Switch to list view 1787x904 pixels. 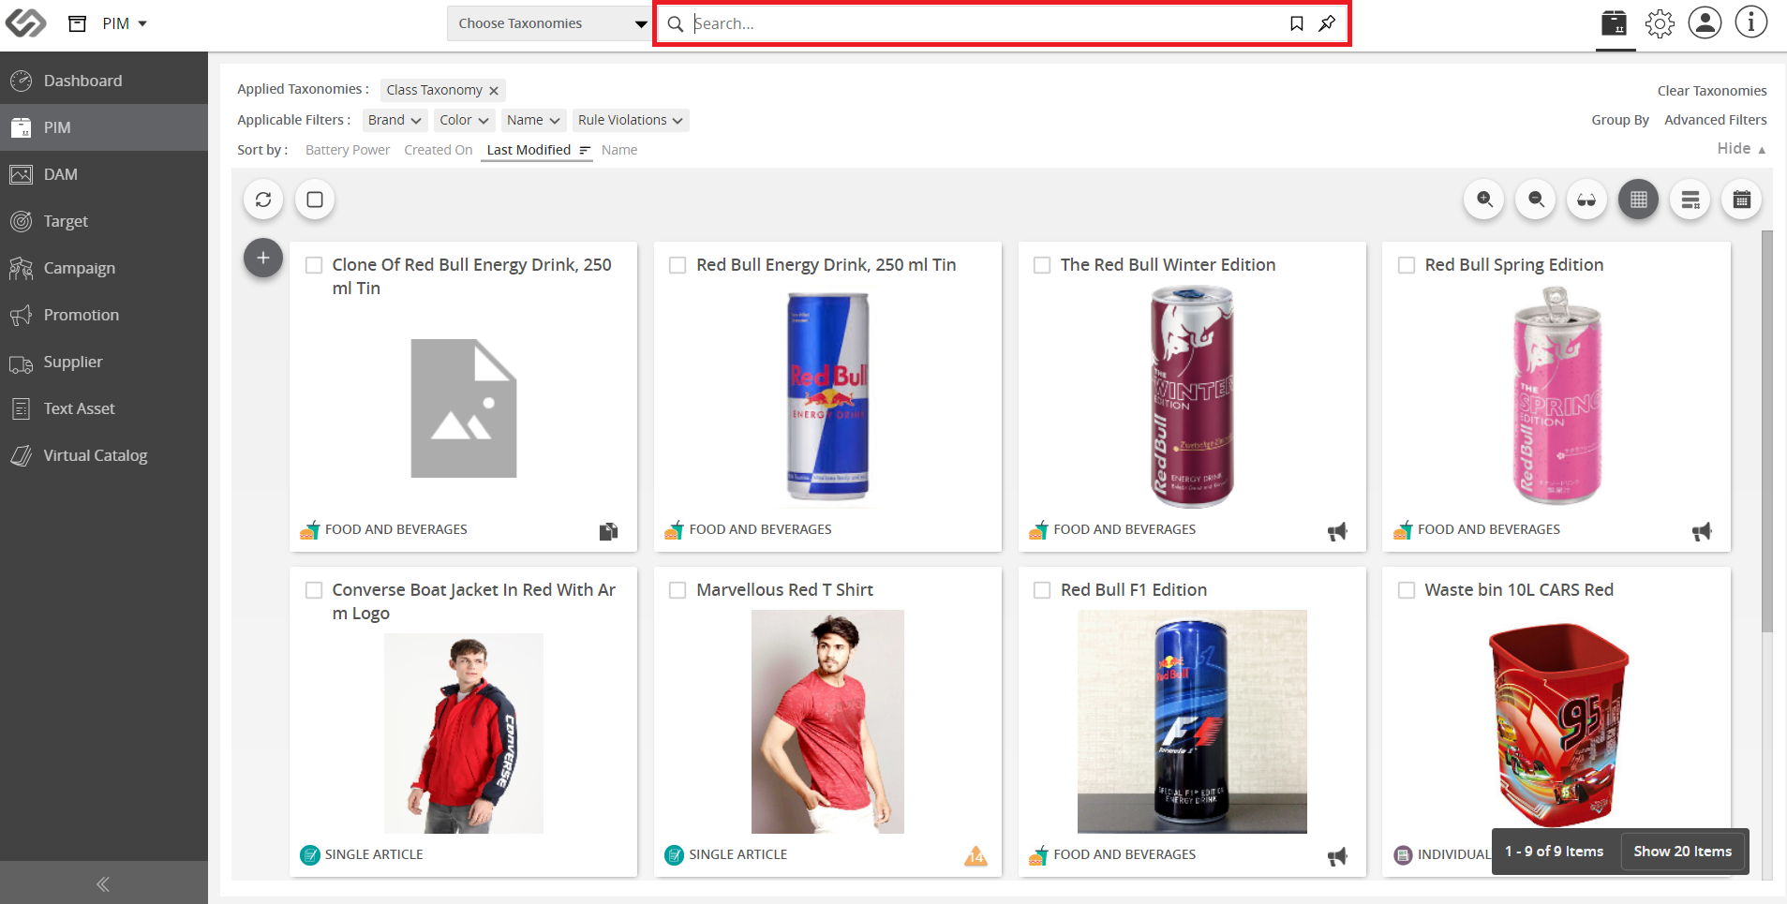[1690, 200]
